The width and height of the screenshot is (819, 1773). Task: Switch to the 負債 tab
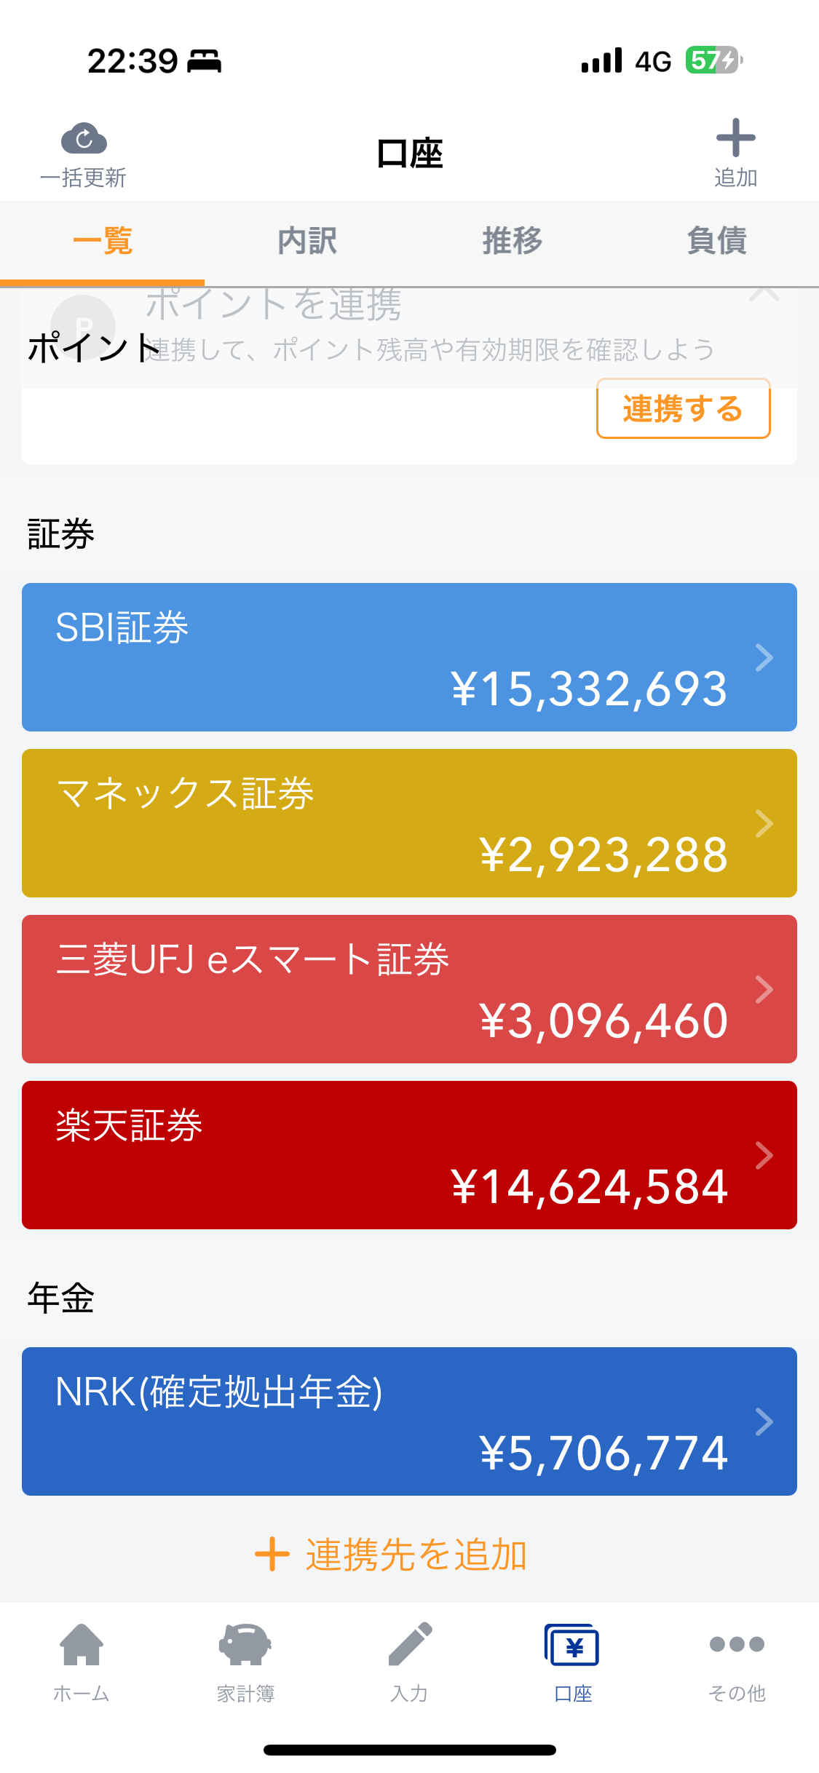(x=716, y=241)
